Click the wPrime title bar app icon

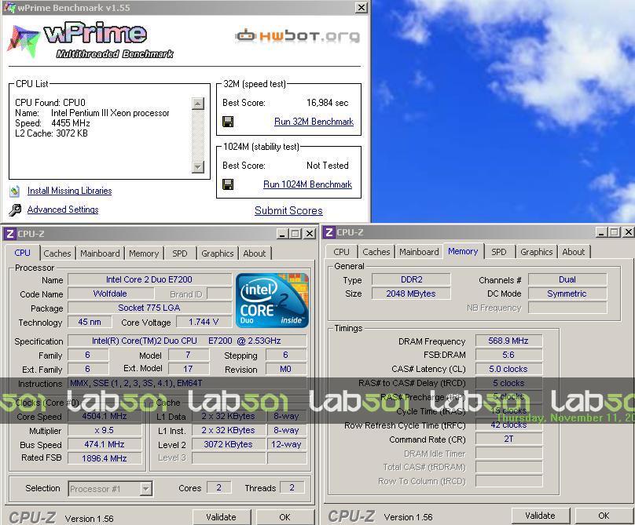coord(9,7)
